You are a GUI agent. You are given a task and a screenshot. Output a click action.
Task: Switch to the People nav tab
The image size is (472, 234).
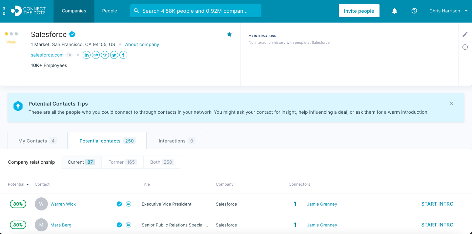coord(110,11)
